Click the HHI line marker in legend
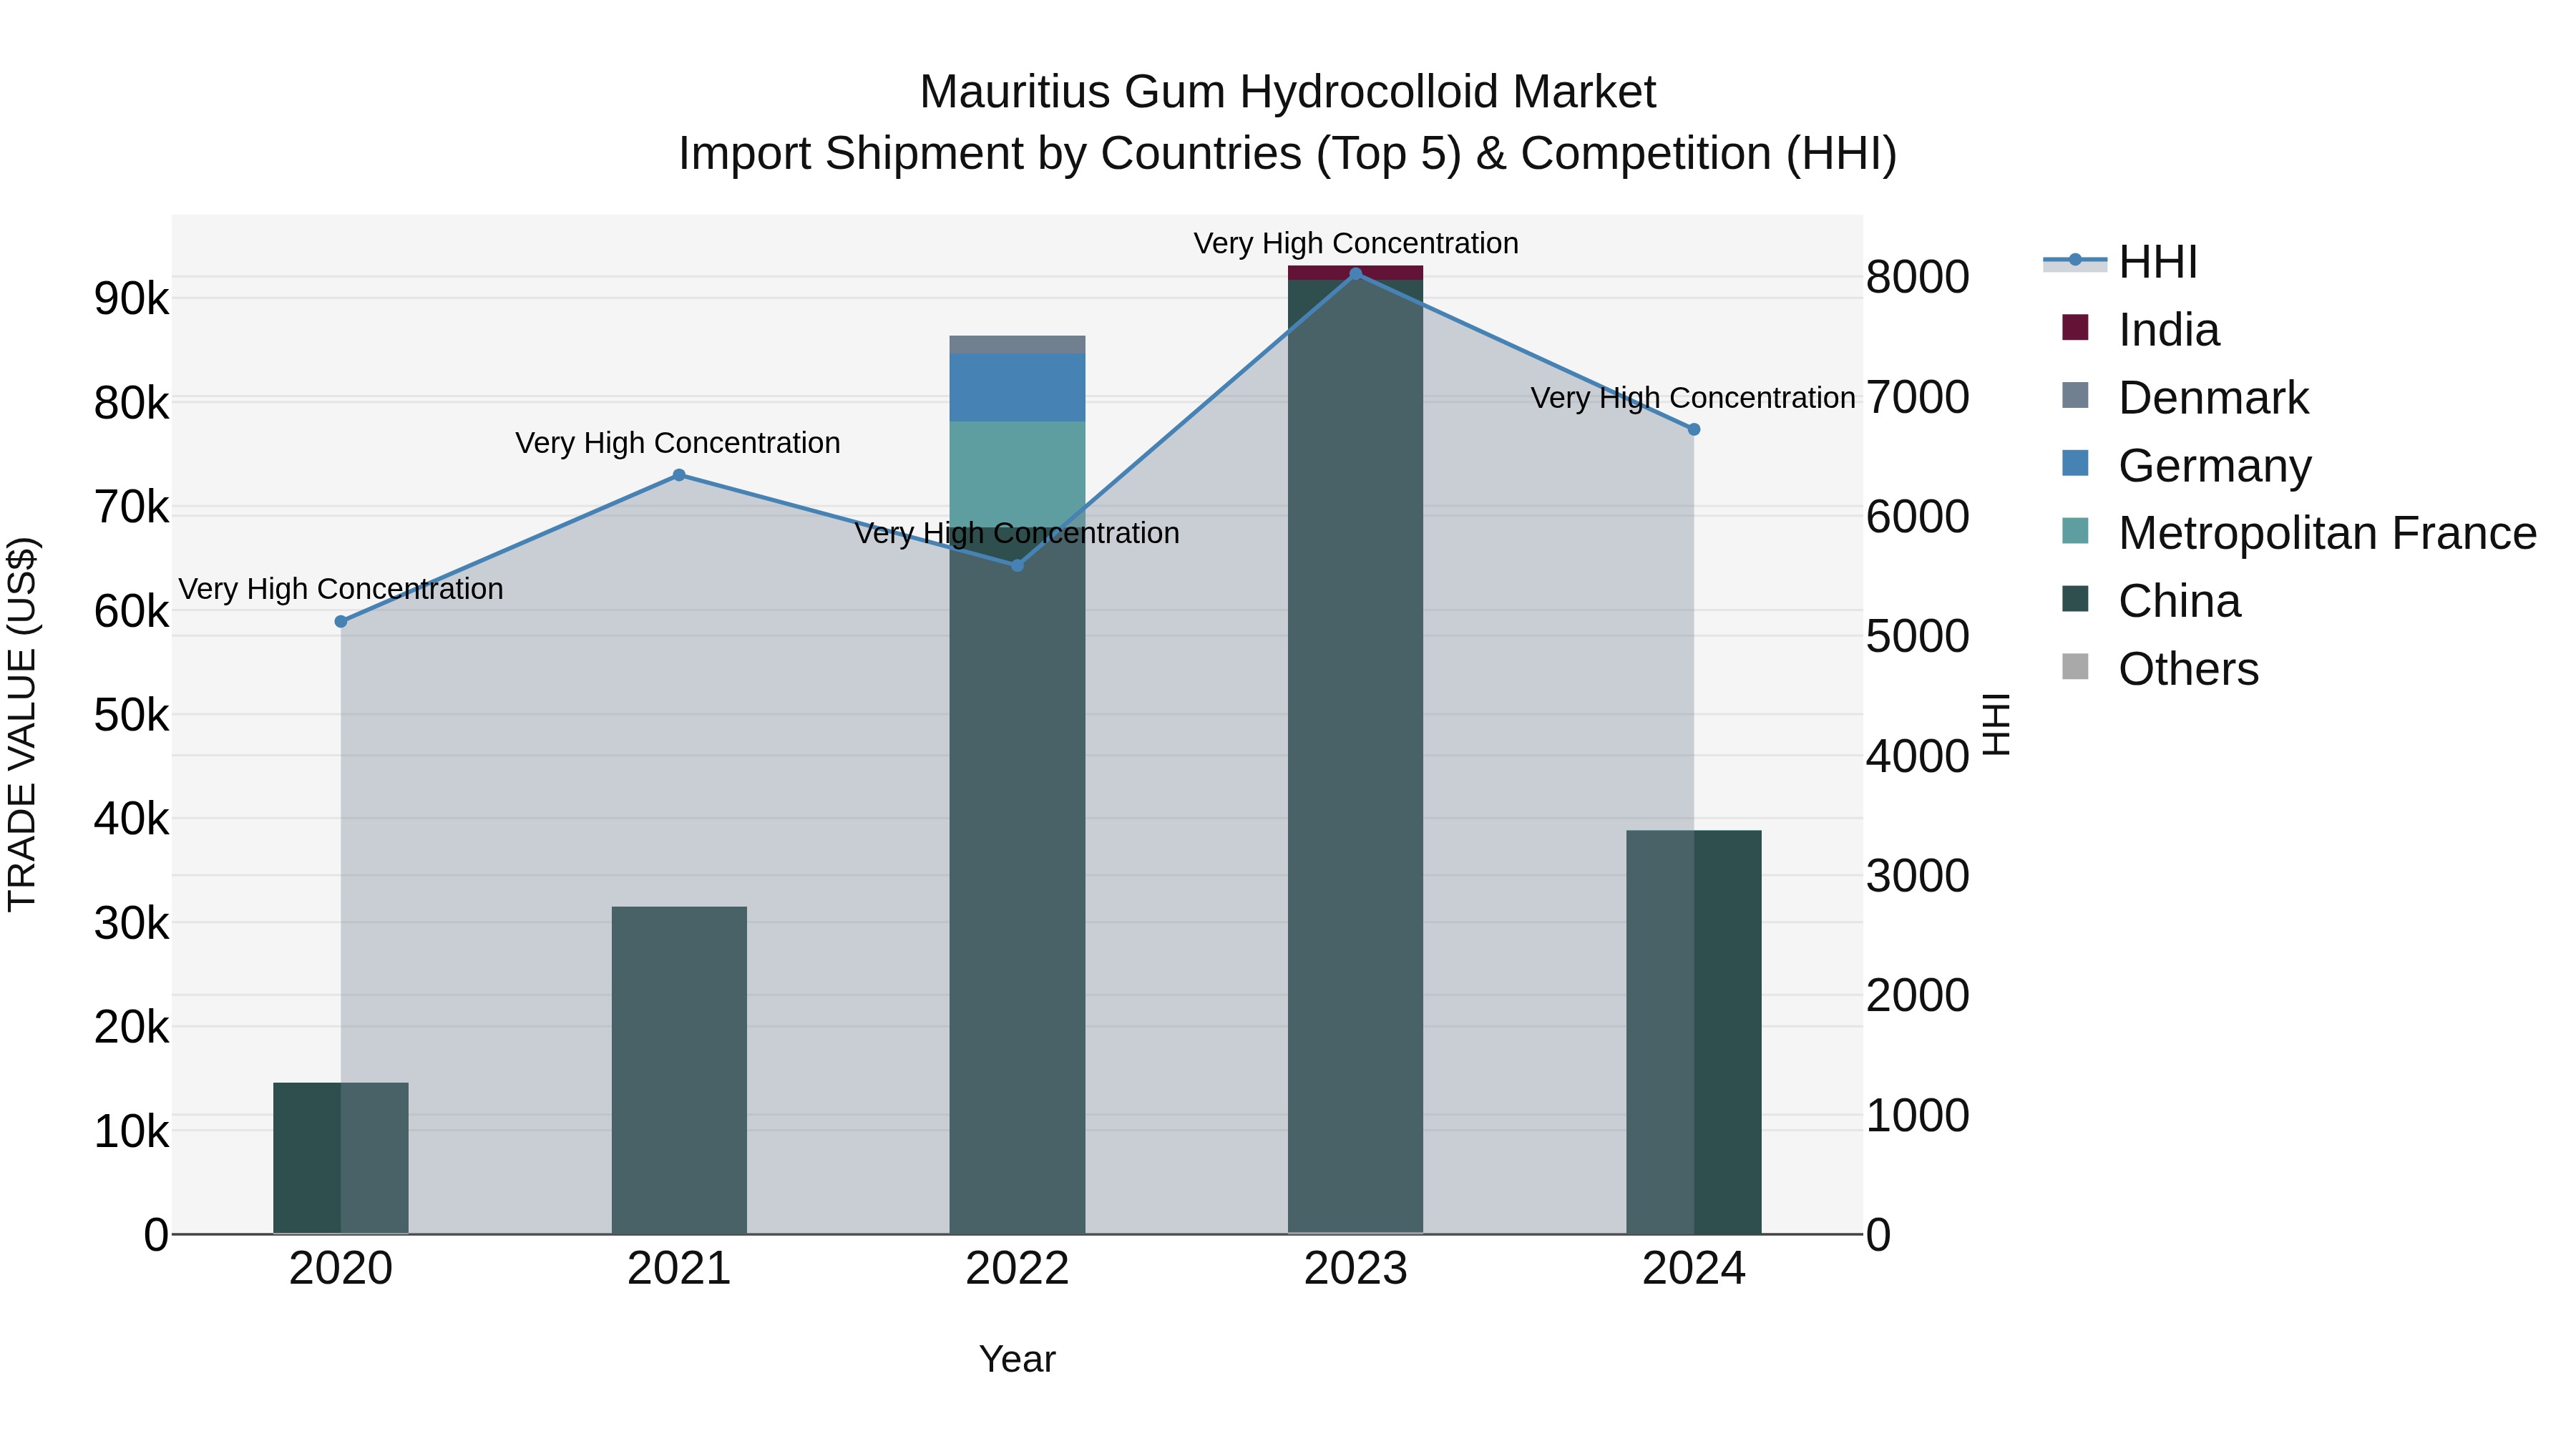 click(2075, 260)
